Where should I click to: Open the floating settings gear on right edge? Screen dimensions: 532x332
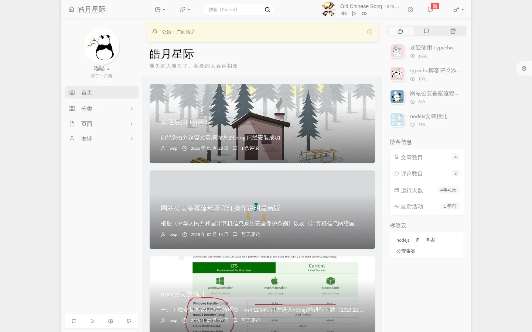(524, 68)
